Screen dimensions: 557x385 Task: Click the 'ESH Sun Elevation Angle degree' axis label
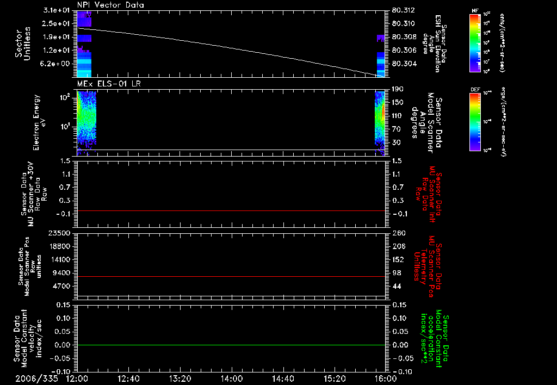tap(435, 44)
